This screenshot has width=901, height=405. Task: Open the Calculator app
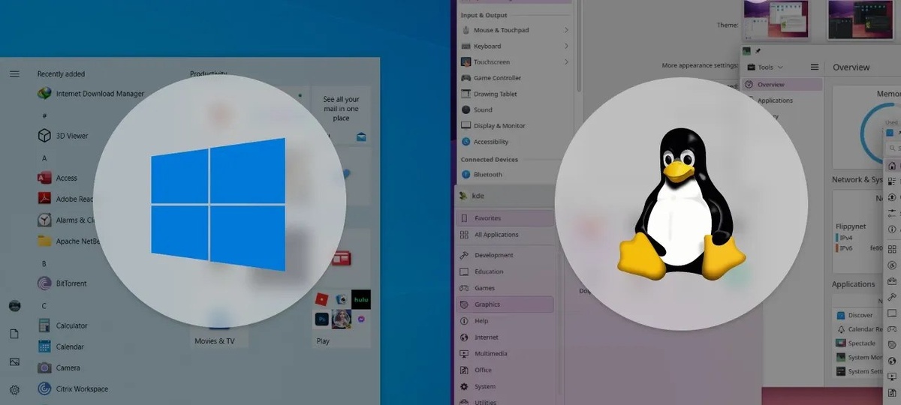tap(63, 325)
